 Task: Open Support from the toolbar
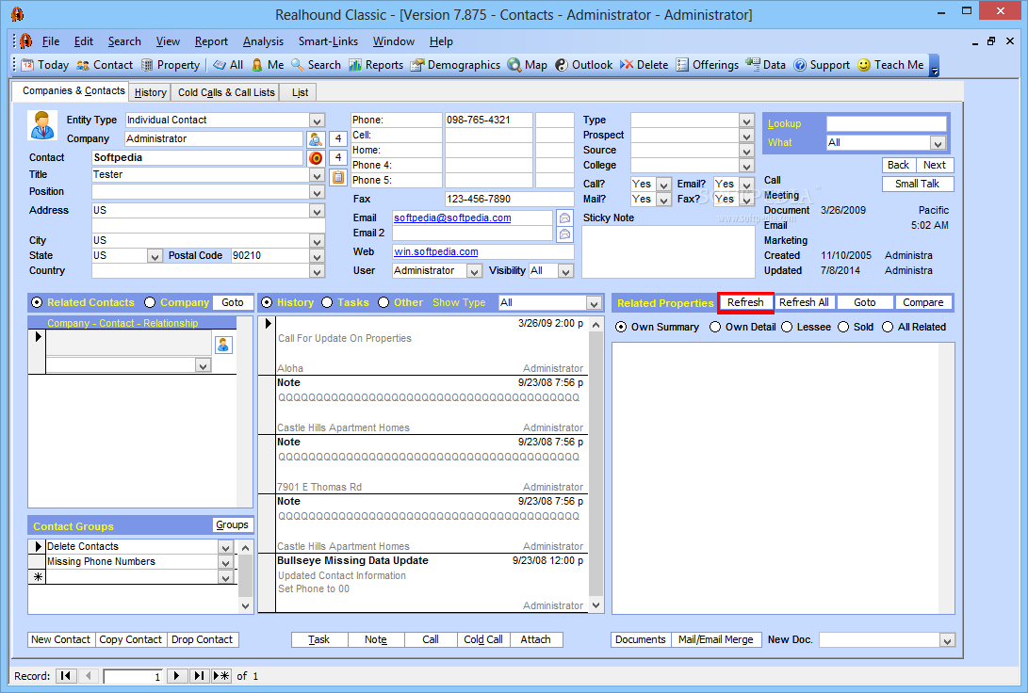pyautogui.click(x=822, y=65)
